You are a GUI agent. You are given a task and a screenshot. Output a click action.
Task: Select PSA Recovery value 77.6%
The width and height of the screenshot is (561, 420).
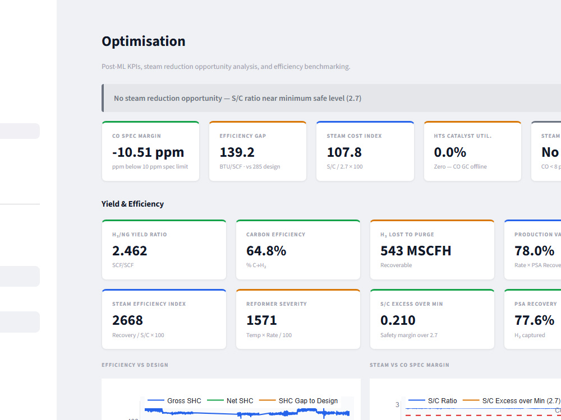[535, 320]
